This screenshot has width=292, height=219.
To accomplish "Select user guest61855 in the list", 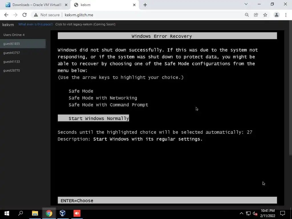I will coord(23,44).
